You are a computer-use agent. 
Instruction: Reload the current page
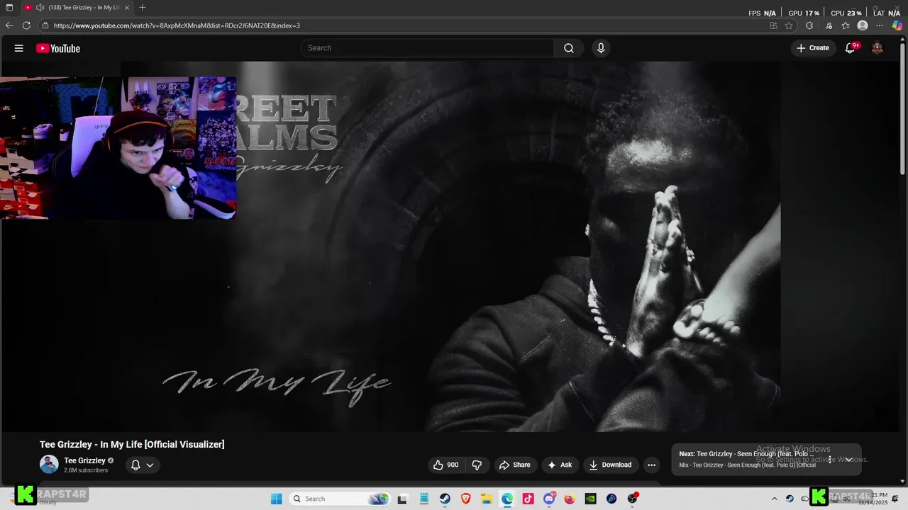click(x=26, y=25)
